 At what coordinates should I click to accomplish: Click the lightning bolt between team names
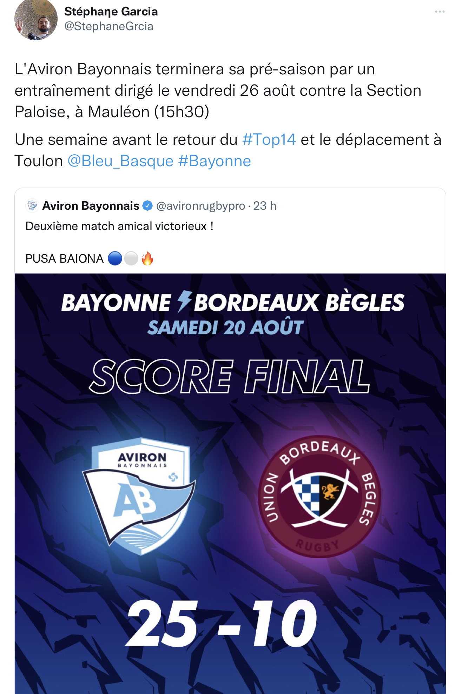(184, 302)
